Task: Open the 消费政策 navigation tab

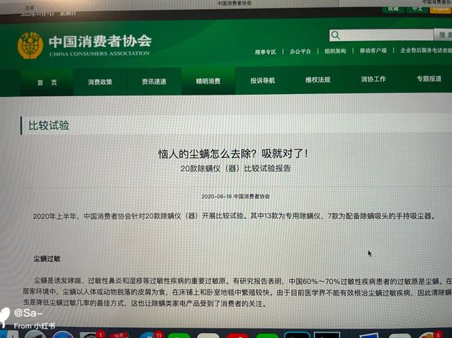Action: (100, 82)
